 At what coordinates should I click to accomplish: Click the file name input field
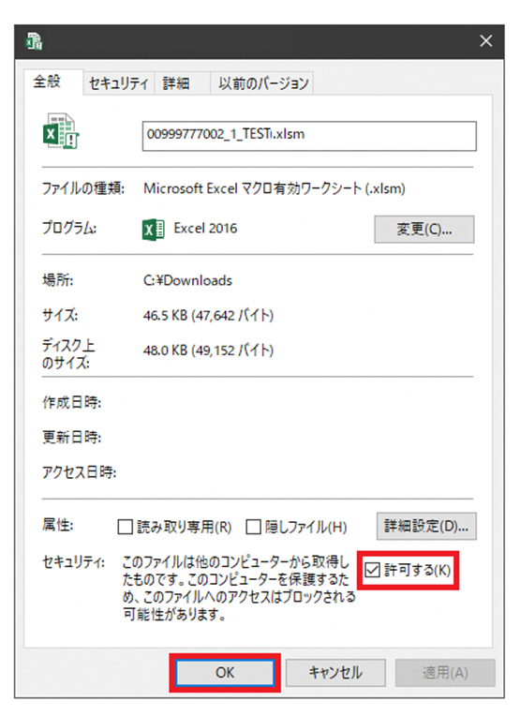[x=309, y=136]
